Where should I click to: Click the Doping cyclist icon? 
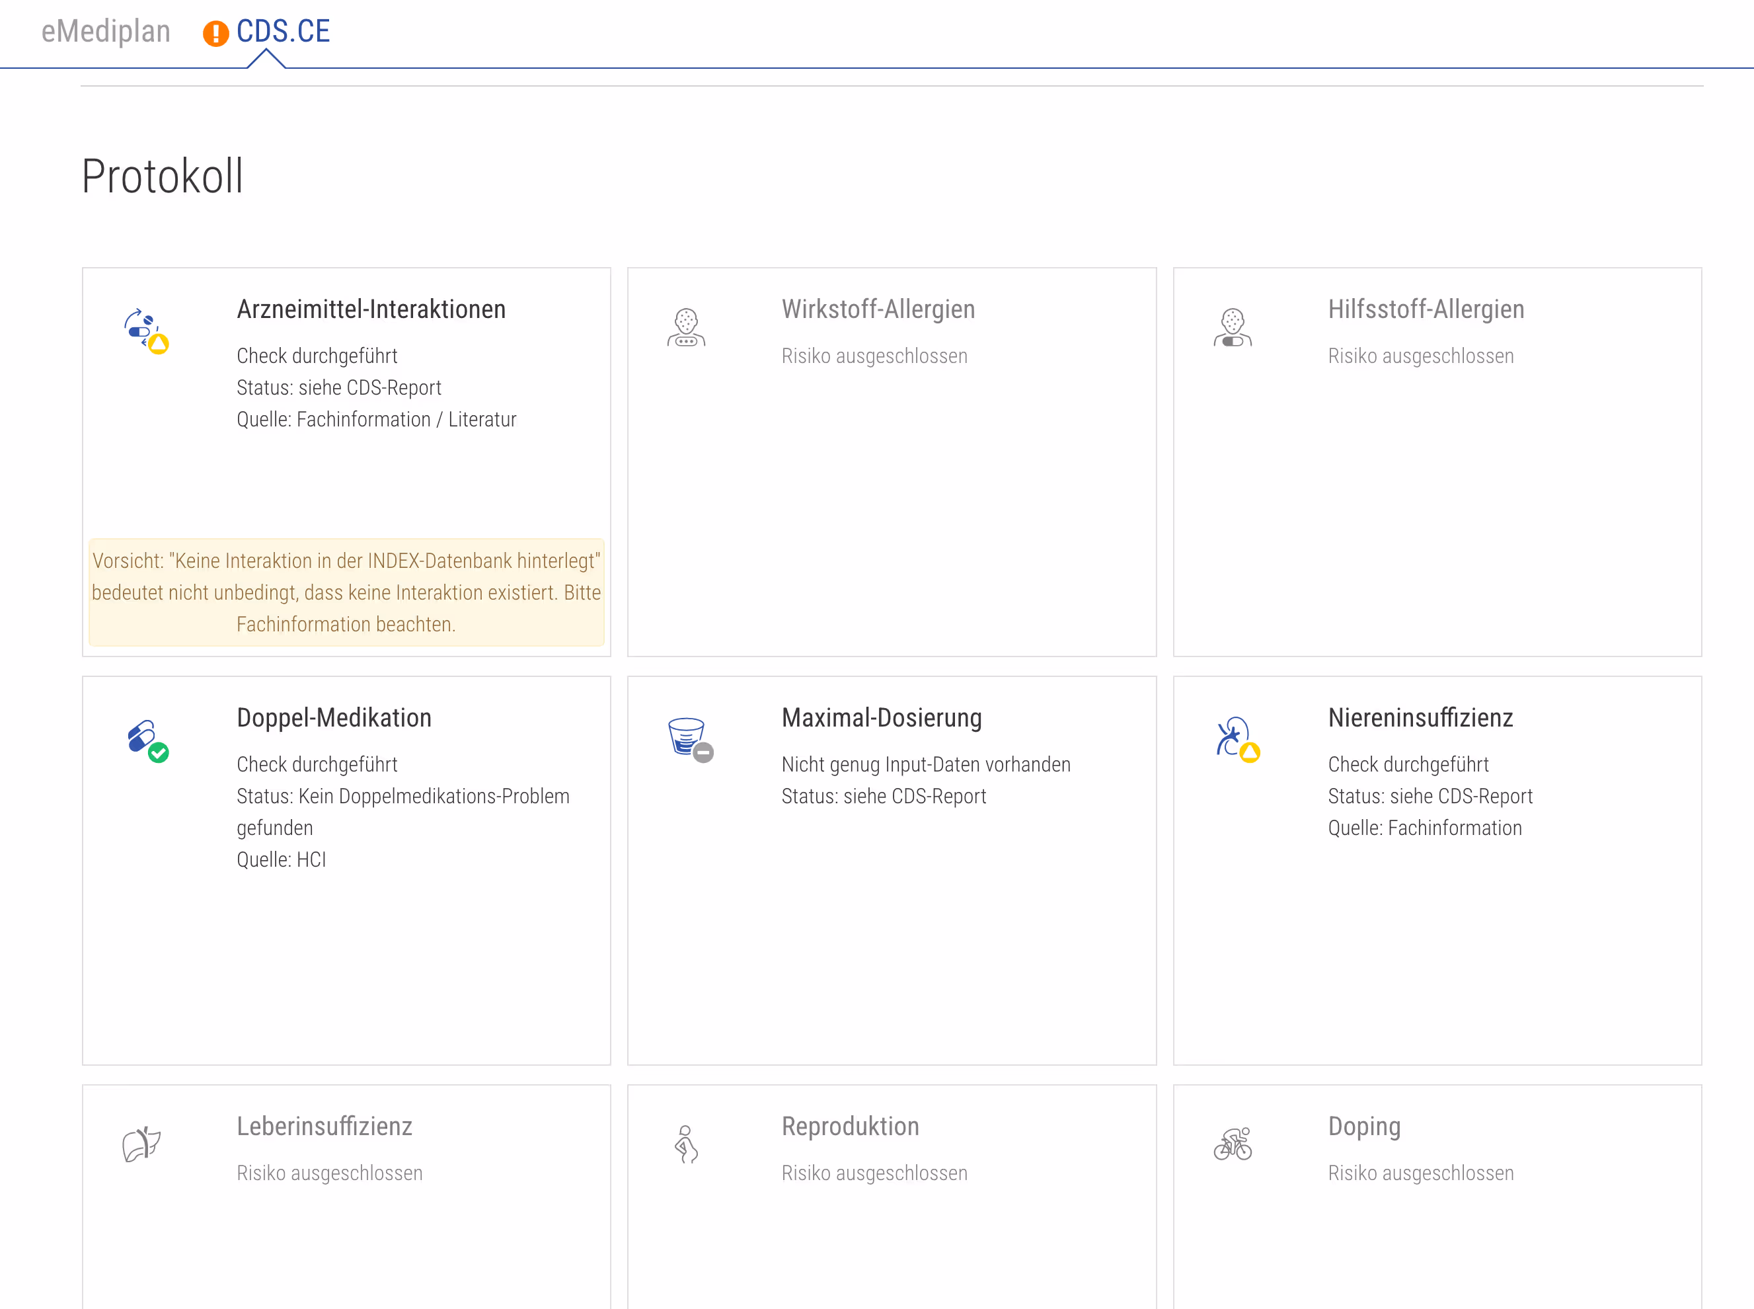(x=1233, y=1144)
